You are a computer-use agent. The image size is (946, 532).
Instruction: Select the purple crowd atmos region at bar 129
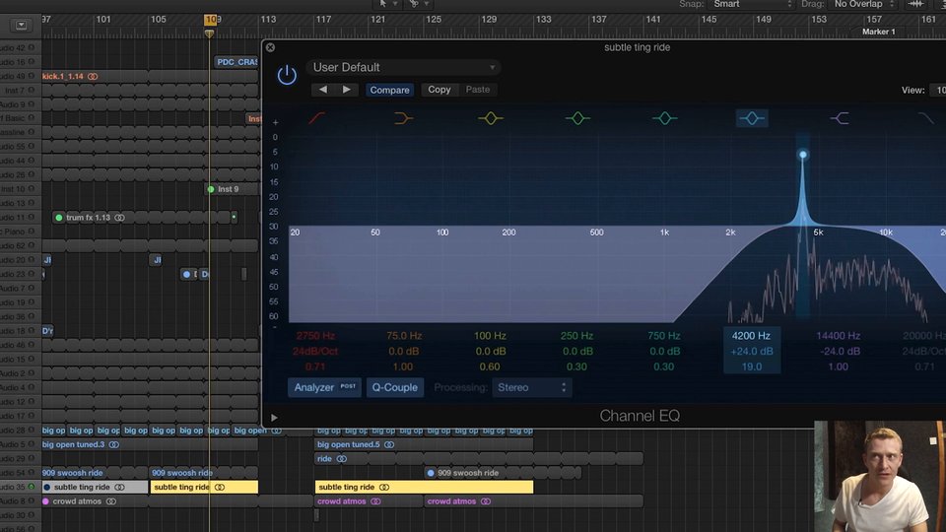[x=533, y=501]
